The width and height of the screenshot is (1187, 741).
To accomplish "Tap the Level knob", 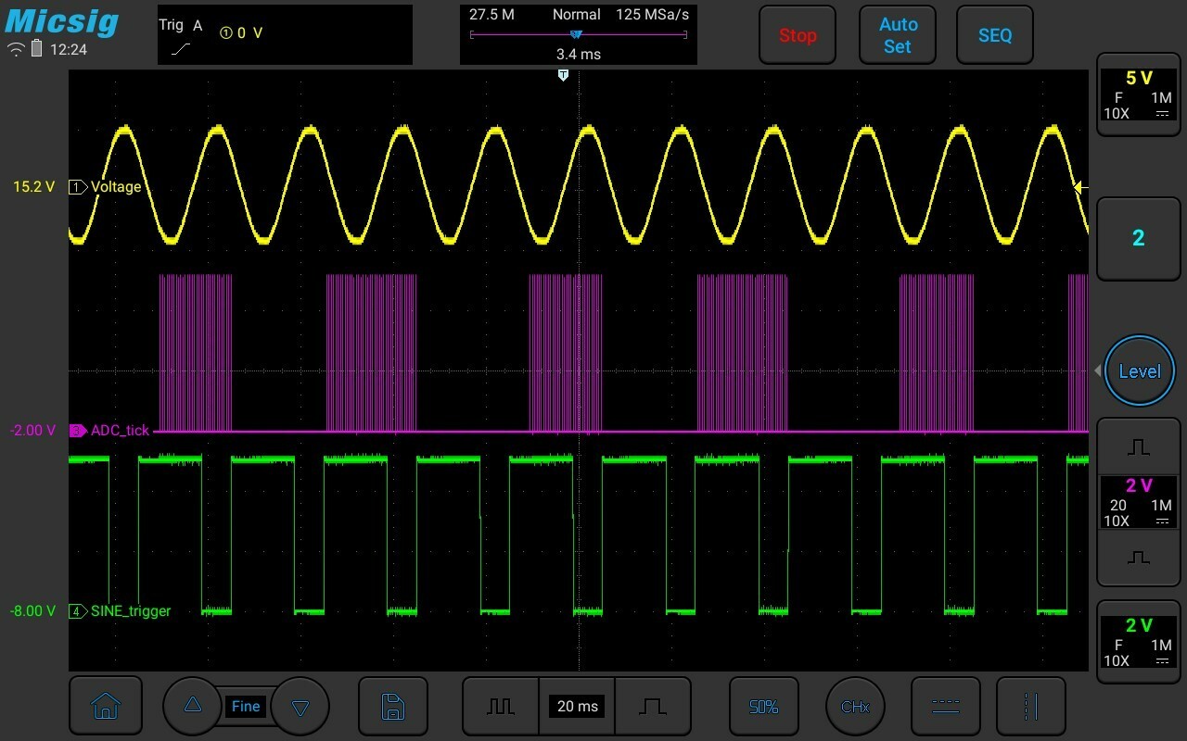I will pyautogui.click(x=1140, y=370).
